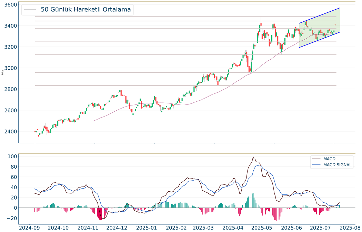Select the 2800 price axis label
Image resolution: width=362 pixels, height=232 pixels.
(x=11, y=89)
